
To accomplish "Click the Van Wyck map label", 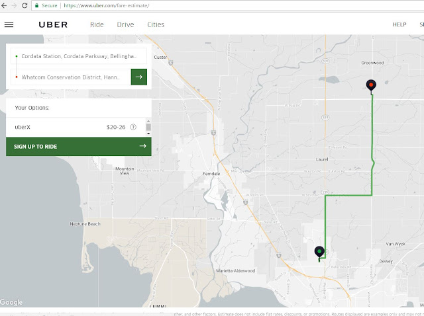I will pos(396,244).
